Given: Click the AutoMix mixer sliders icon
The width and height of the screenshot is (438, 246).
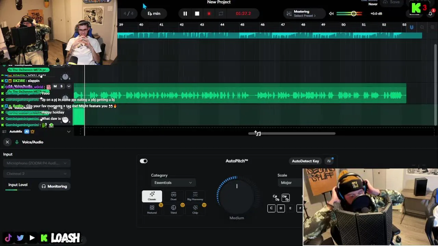Looking at the screenshot, I should pyautogui.click(x=4, y=132).
